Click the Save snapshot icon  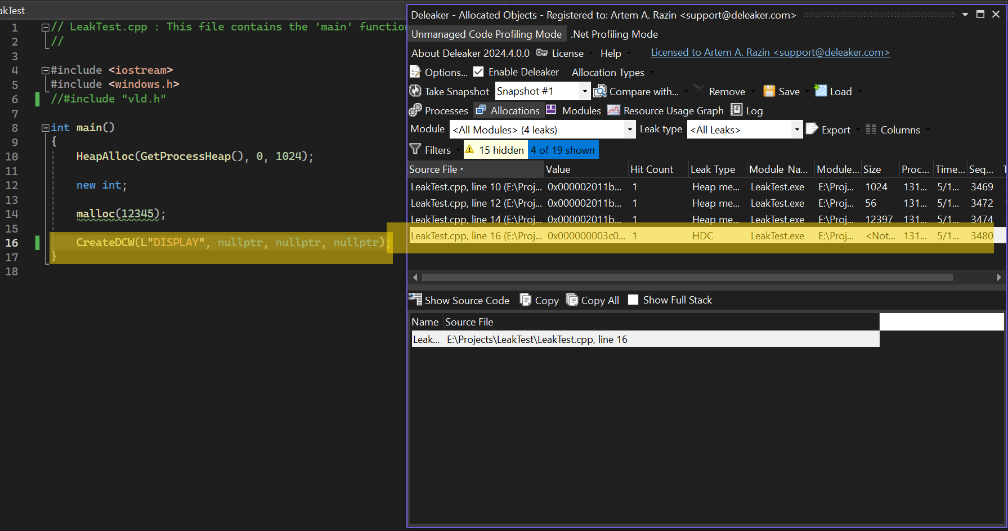pos(769,91)
